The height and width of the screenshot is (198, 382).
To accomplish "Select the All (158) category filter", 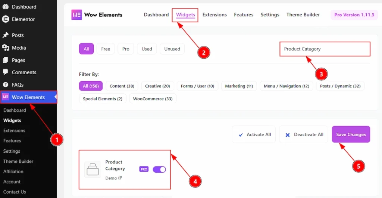I will point(91,86).
